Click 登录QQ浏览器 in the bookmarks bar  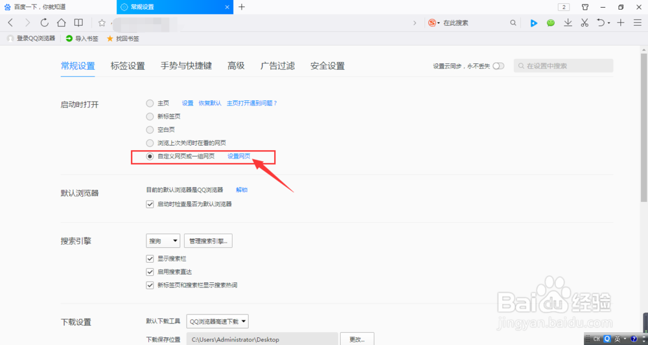[x=31, y=38]
